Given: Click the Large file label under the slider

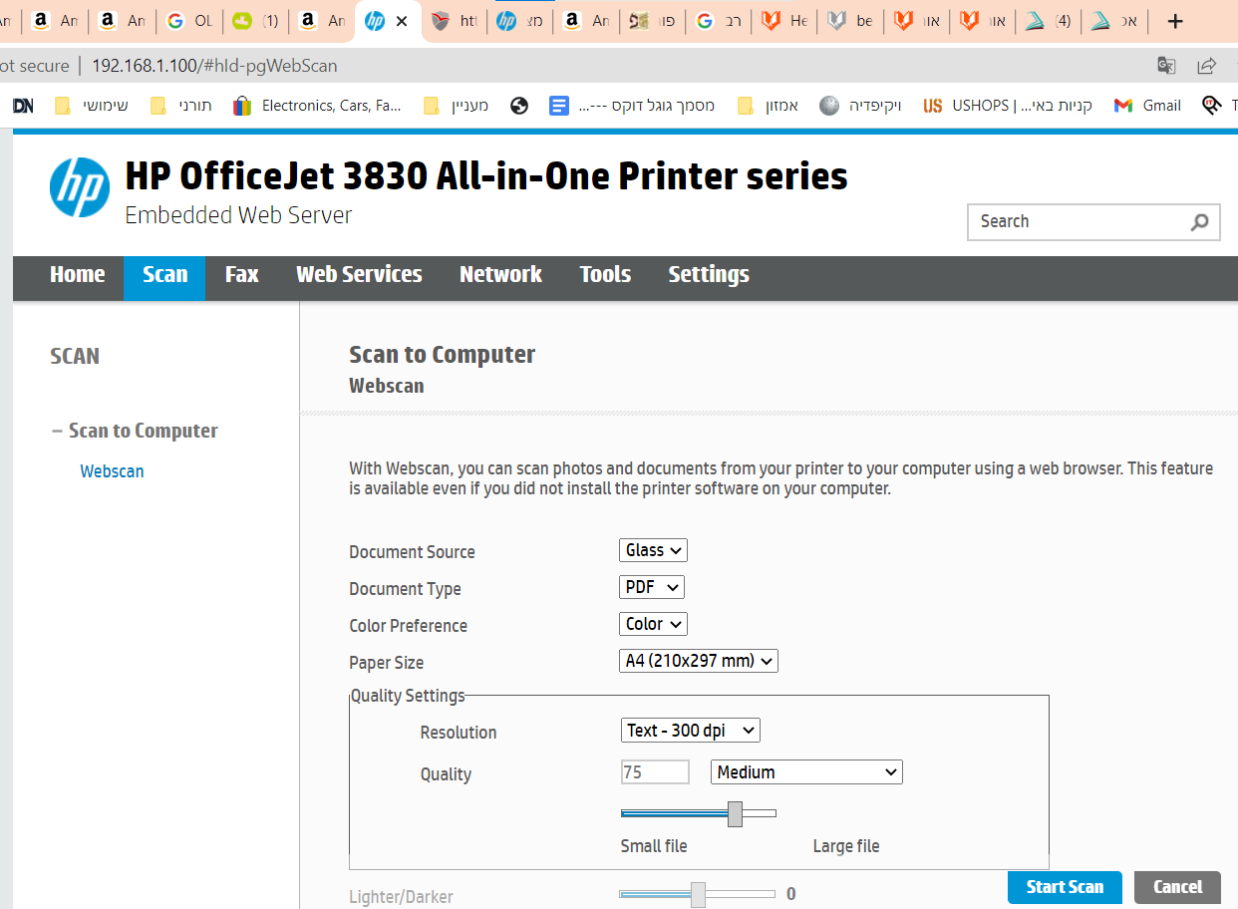Looking at the screenshot, I should pos(846,846).
